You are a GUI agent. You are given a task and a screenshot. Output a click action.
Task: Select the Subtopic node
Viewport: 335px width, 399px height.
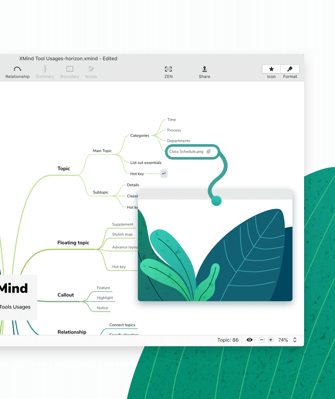[100, 192]
